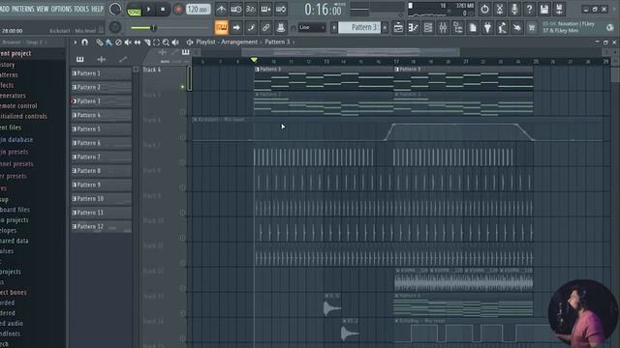Toggle the link/multilink controllers icon
The height and width of the screenshot is (348, 620).
pyautogui.click(x=265, y=28)
